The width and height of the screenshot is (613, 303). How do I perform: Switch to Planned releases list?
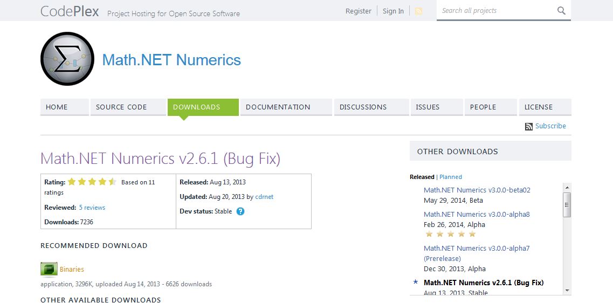450,177
